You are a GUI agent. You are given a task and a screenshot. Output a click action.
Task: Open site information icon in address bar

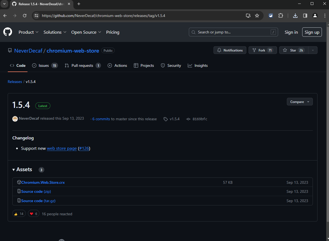(x=36, y=16)
